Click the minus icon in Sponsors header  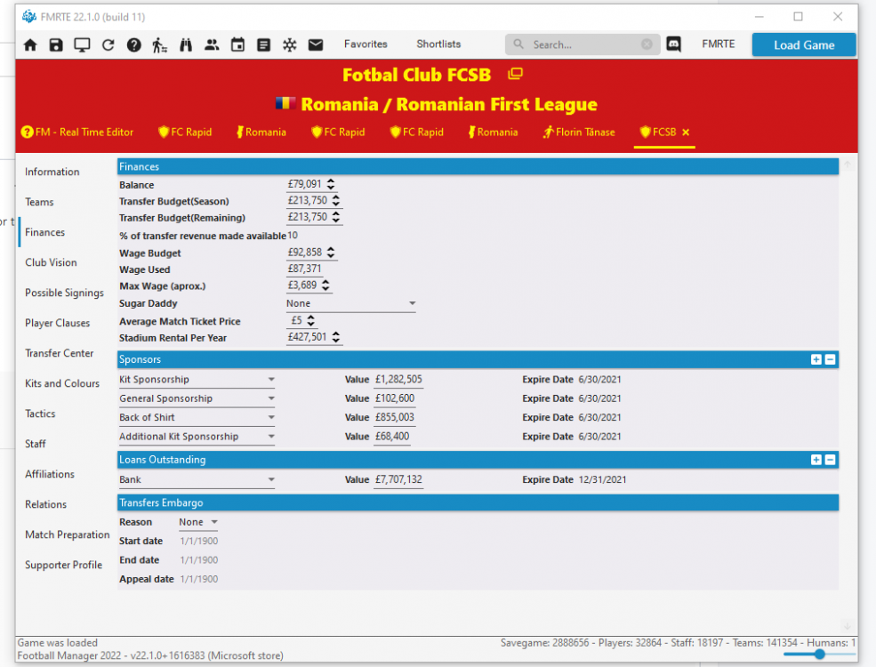[830, 359]
